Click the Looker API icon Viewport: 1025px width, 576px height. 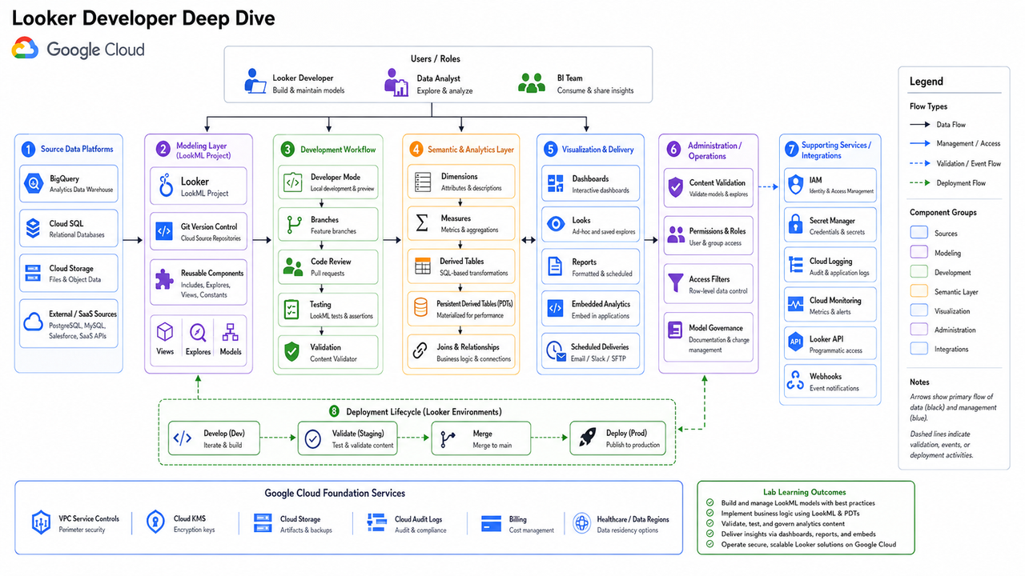[x=795, y=342]
